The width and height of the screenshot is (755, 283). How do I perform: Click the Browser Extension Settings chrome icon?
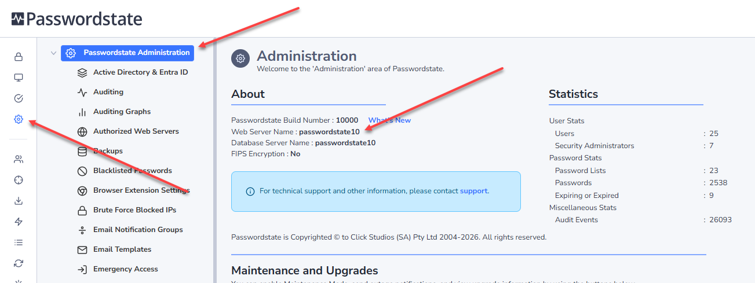82,190
